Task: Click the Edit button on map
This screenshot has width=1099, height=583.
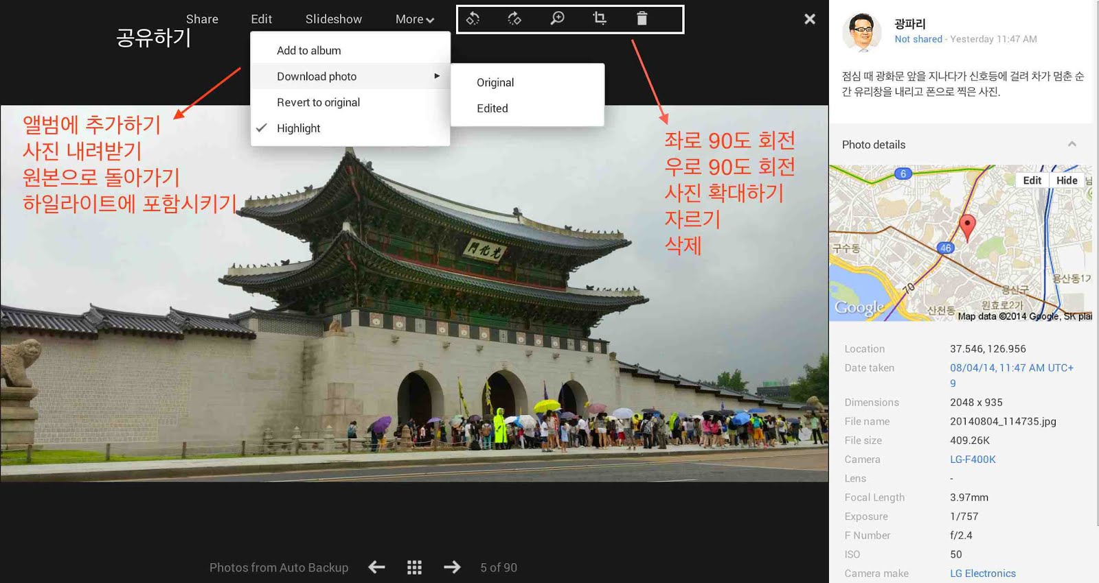Action: [x=1032, y=180]
